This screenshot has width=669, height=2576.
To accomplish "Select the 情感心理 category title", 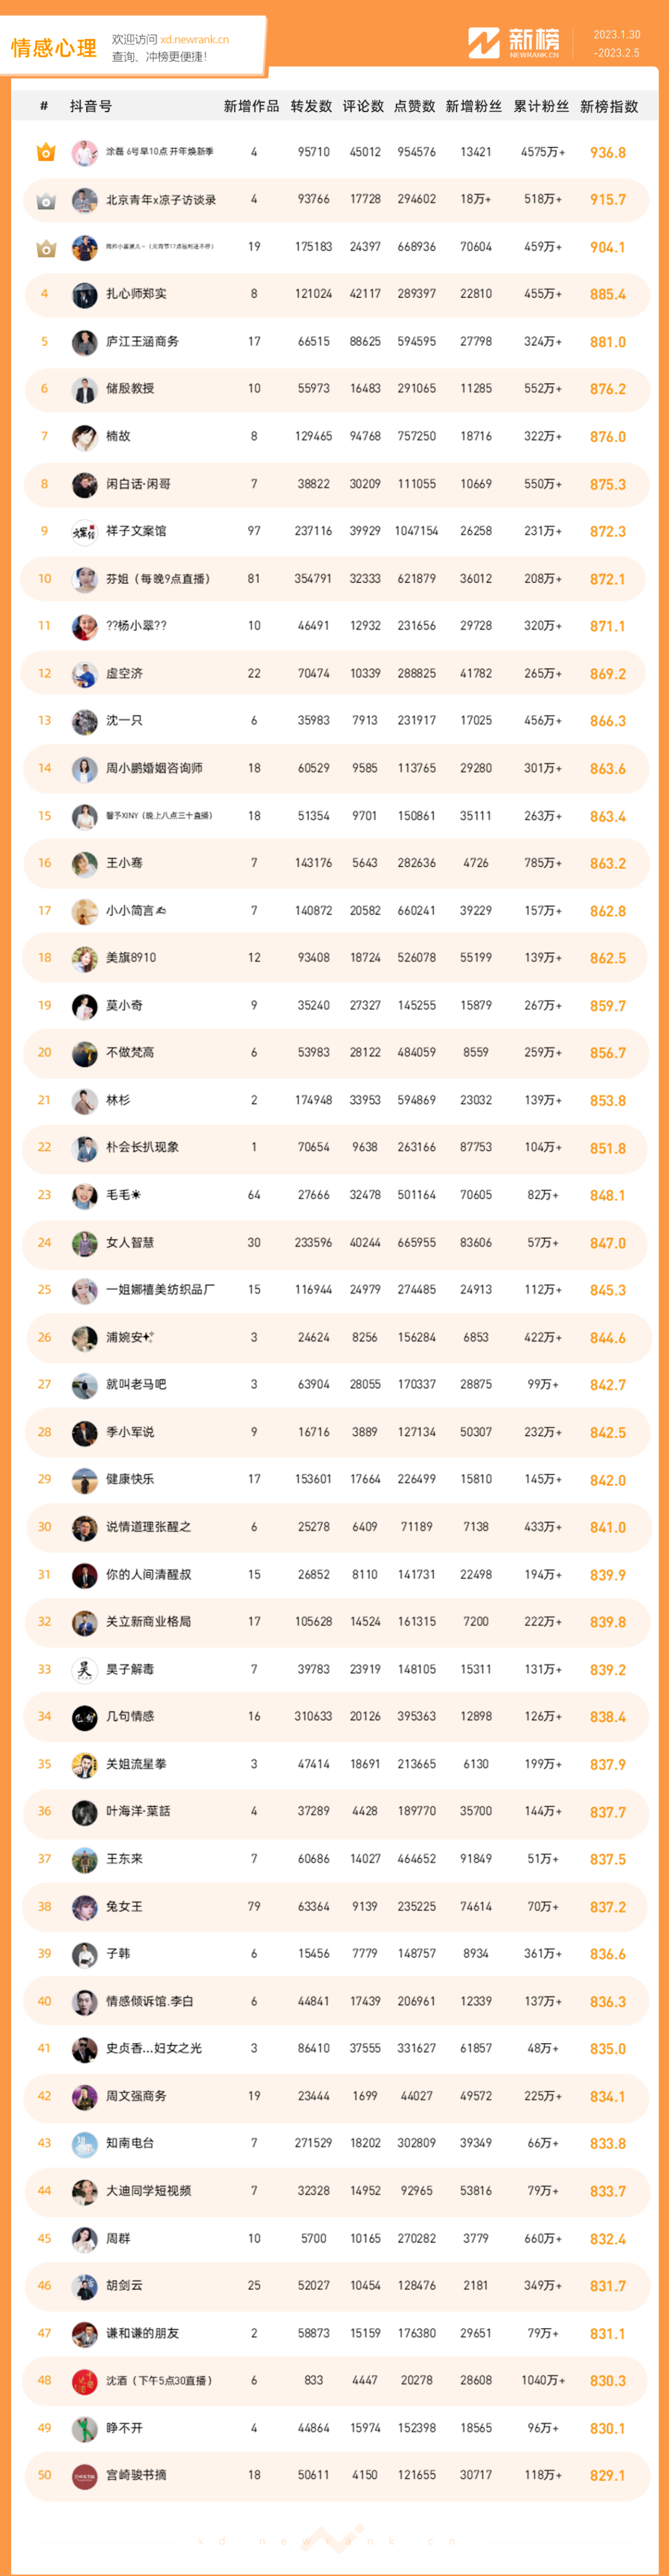I will point(54,48).
